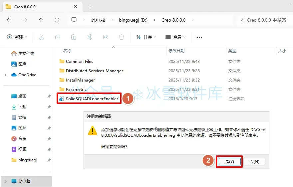This screenshot has height=187, width=293.
Task: Open the three-dot more options menu
Action: point(199,37)
